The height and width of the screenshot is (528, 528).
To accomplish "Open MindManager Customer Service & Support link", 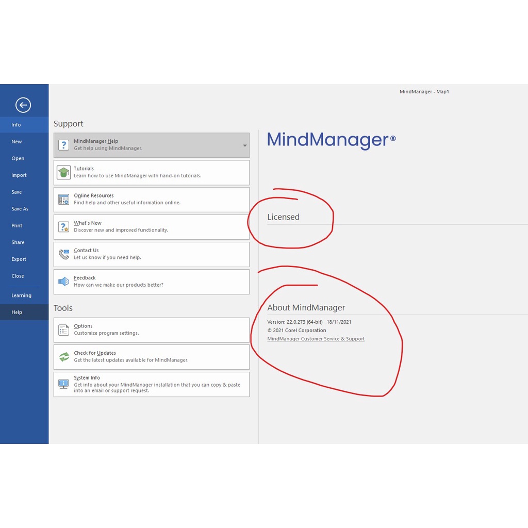I will [316, 339].
